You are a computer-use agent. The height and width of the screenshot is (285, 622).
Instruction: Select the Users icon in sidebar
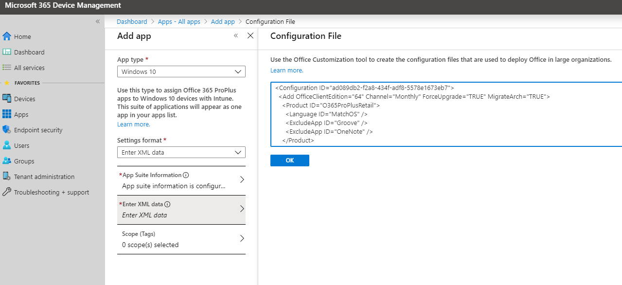[7, 145]
